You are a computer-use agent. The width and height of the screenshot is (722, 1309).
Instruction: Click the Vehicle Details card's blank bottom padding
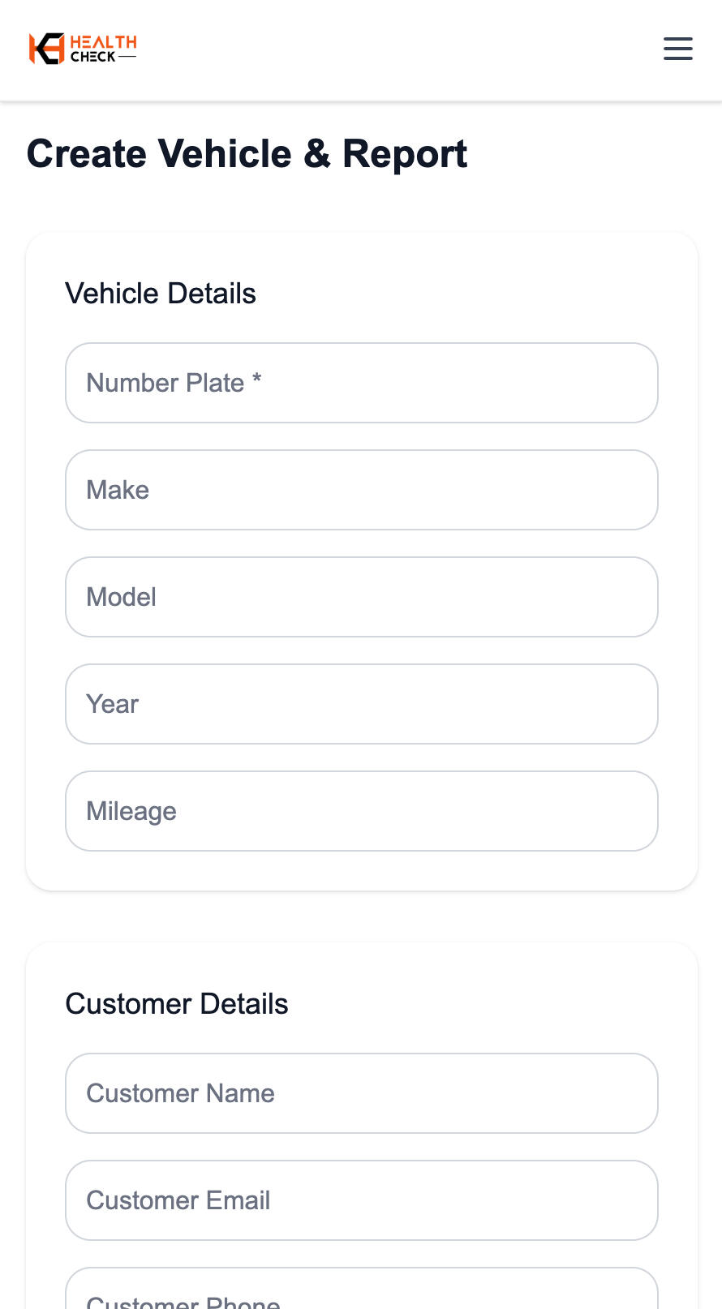[x=361, y=872]
